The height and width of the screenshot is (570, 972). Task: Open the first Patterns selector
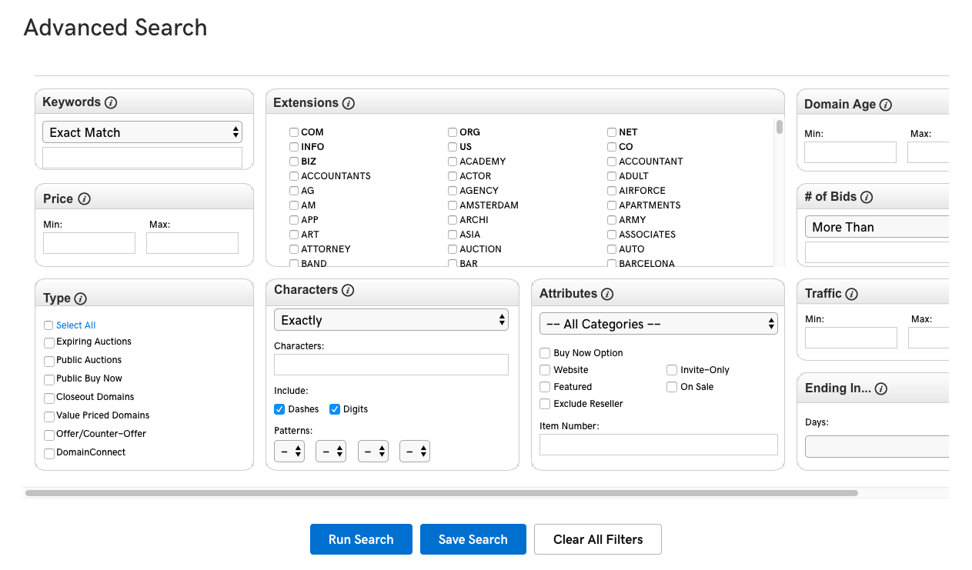coord(289,452)
